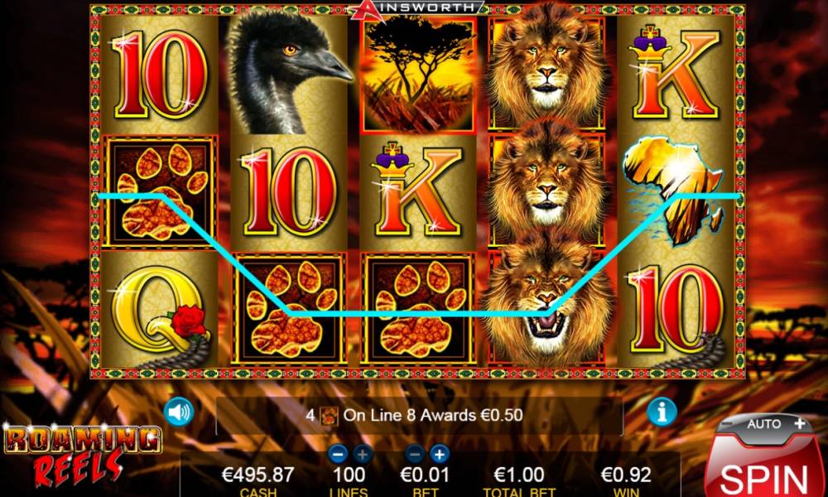828x497 pixels.
Task: Enable AUTO spin plus toggle
Action: [772, 423]
